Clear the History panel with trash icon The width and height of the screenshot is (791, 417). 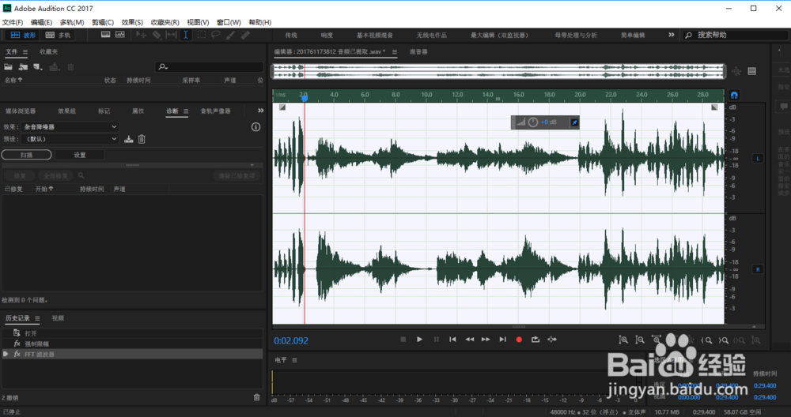(256, 397)
